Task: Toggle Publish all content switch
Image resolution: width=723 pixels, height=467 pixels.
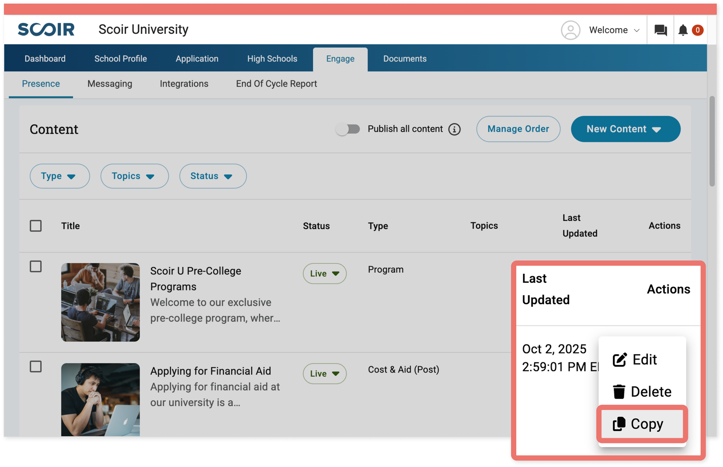Action: coord(348,129)
